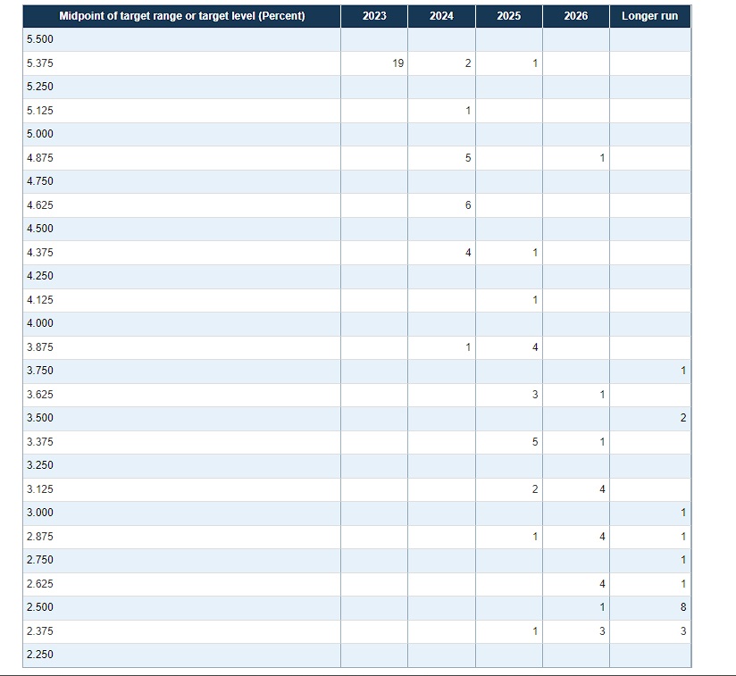Select the 3.875 row label
This screenshot has height=676, width=736.
(40, 347)
